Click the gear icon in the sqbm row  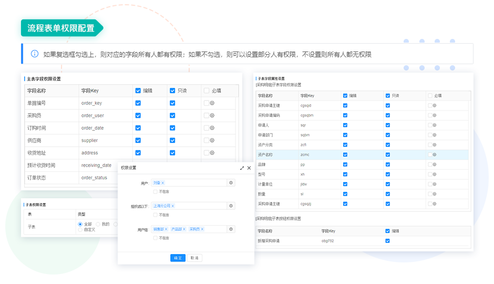tap(435, 135)
